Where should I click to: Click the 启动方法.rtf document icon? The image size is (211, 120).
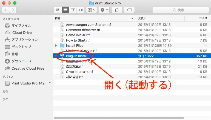point(62,67)
